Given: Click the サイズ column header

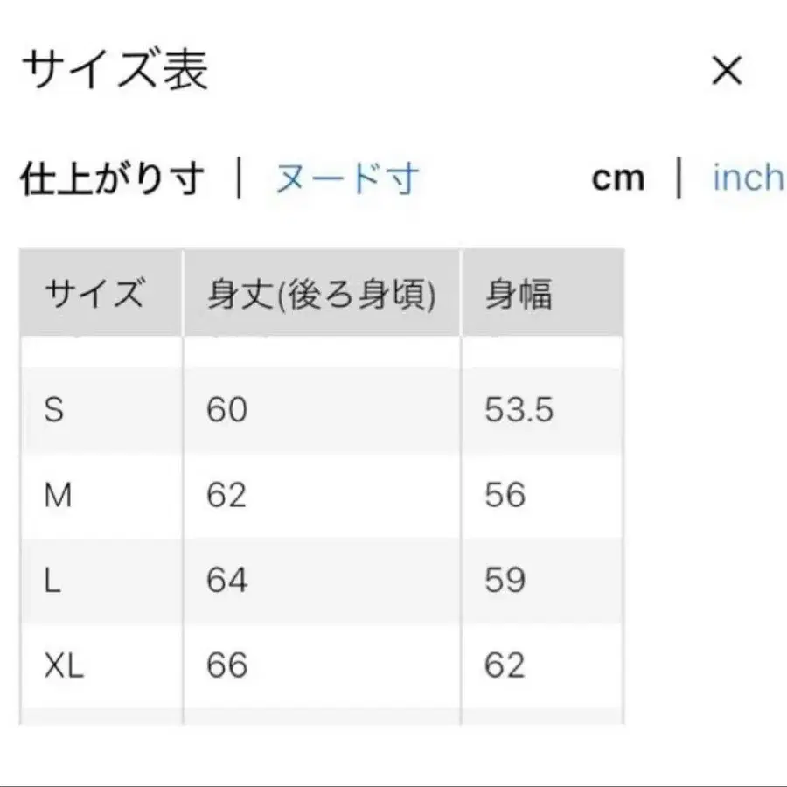Looking at the screenshot, I should 95,292.
